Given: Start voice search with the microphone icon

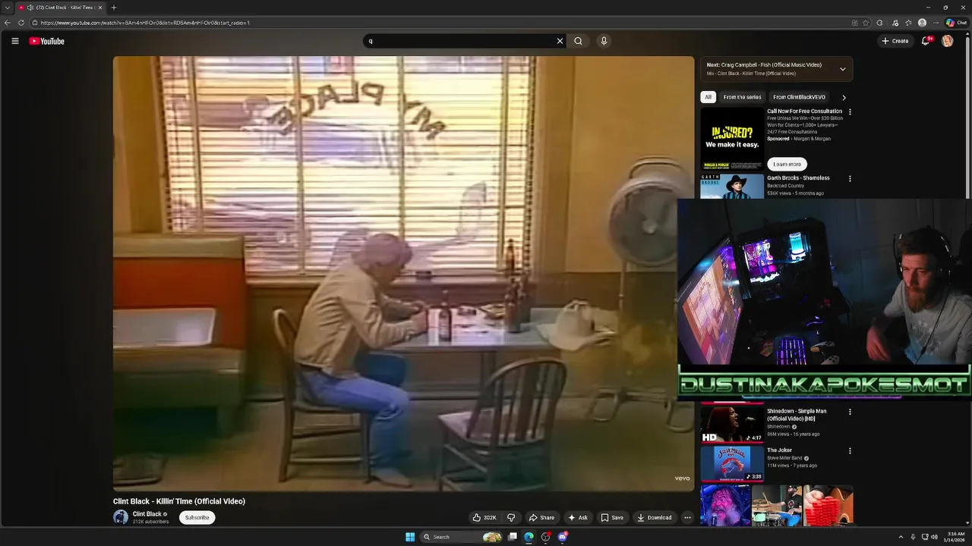Looking at the screenshot, I should click(x=604, y=41).
